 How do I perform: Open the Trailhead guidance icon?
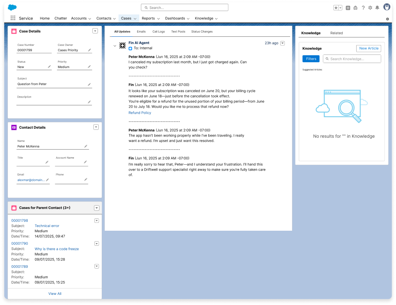coord(355,8)
